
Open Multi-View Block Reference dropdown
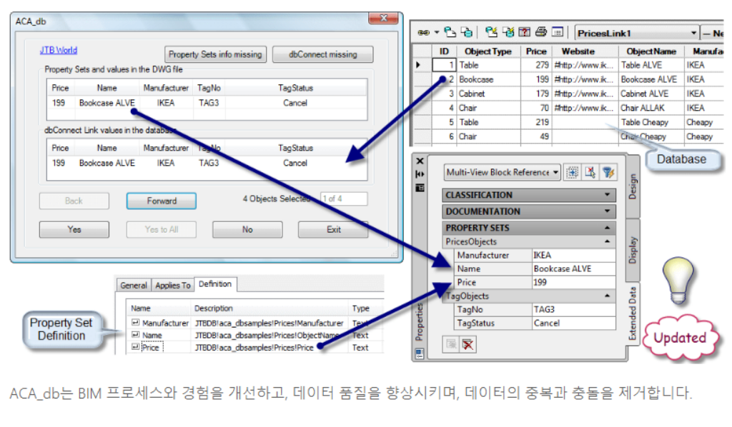coord(556,172)
